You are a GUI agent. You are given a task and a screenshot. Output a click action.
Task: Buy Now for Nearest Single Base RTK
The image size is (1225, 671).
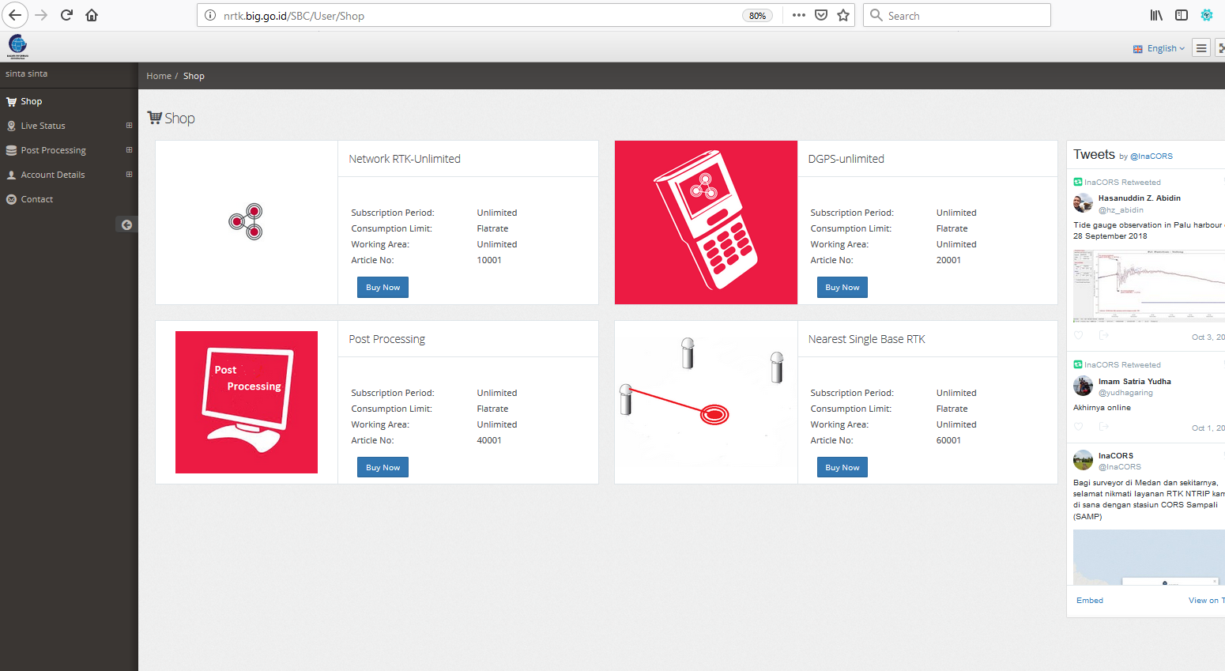point(842,468)
